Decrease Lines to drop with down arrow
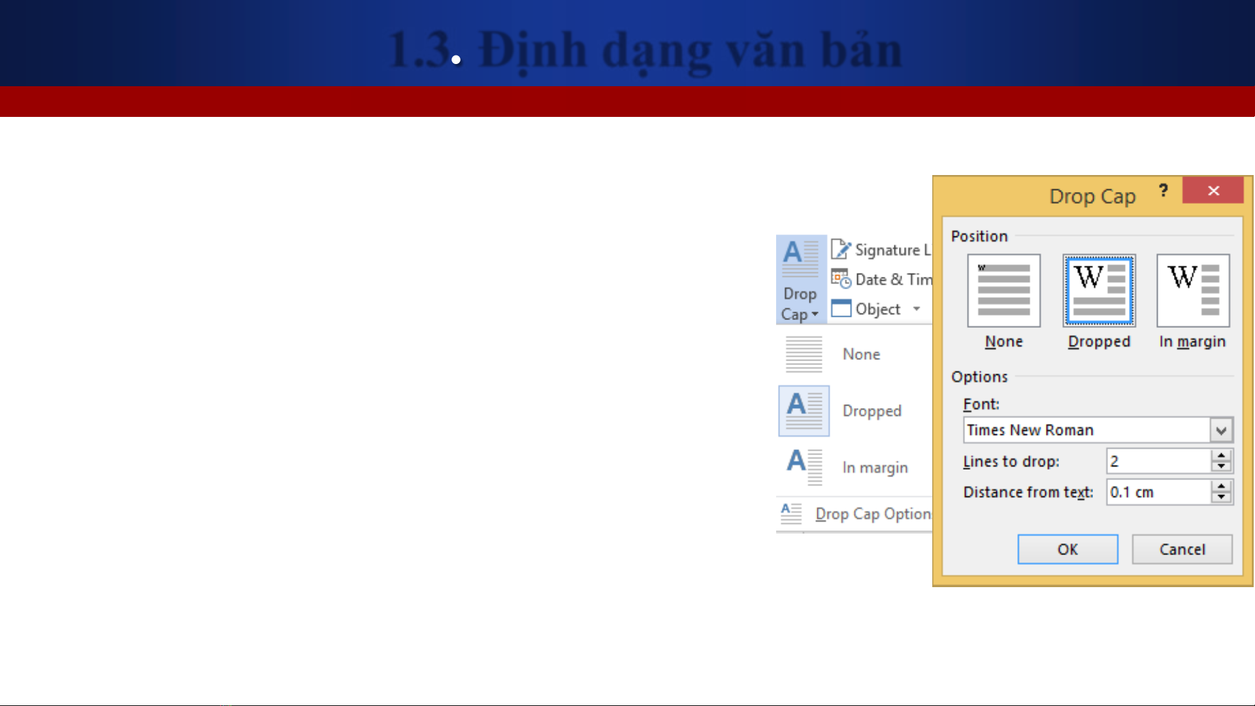The height and width of the screenshot is (706, 1255). (1221, 466)
